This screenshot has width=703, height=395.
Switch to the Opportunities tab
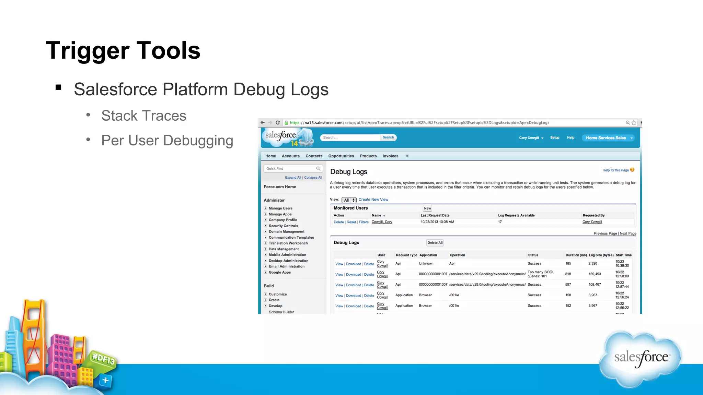click(341, 156)
